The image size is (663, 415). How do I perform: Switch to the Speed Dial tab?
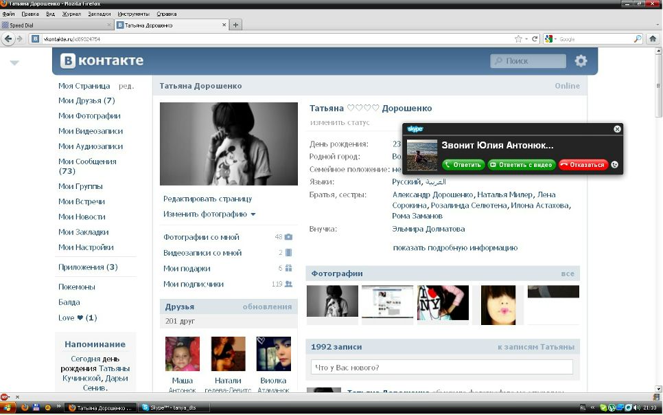pyautogui.click(x=56, y=25)
